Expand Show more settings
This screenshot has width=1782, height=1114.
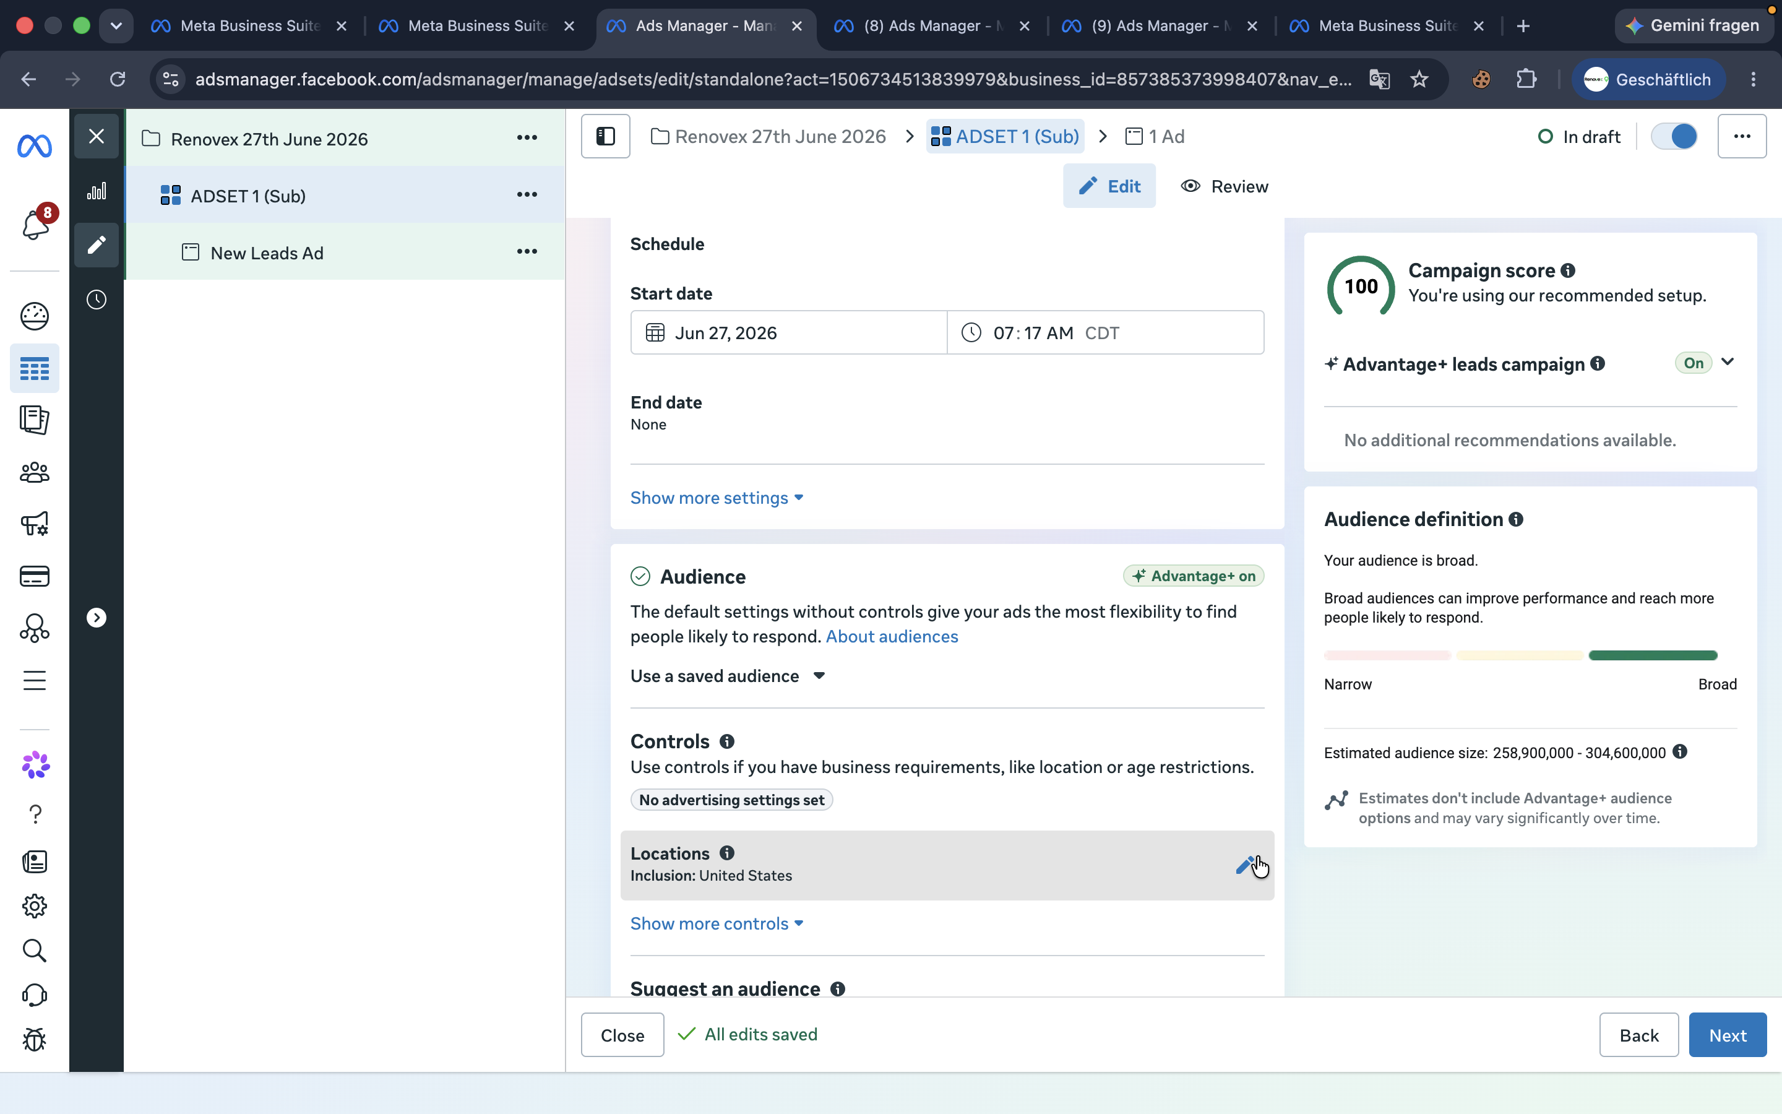click(x=717, y=498)
